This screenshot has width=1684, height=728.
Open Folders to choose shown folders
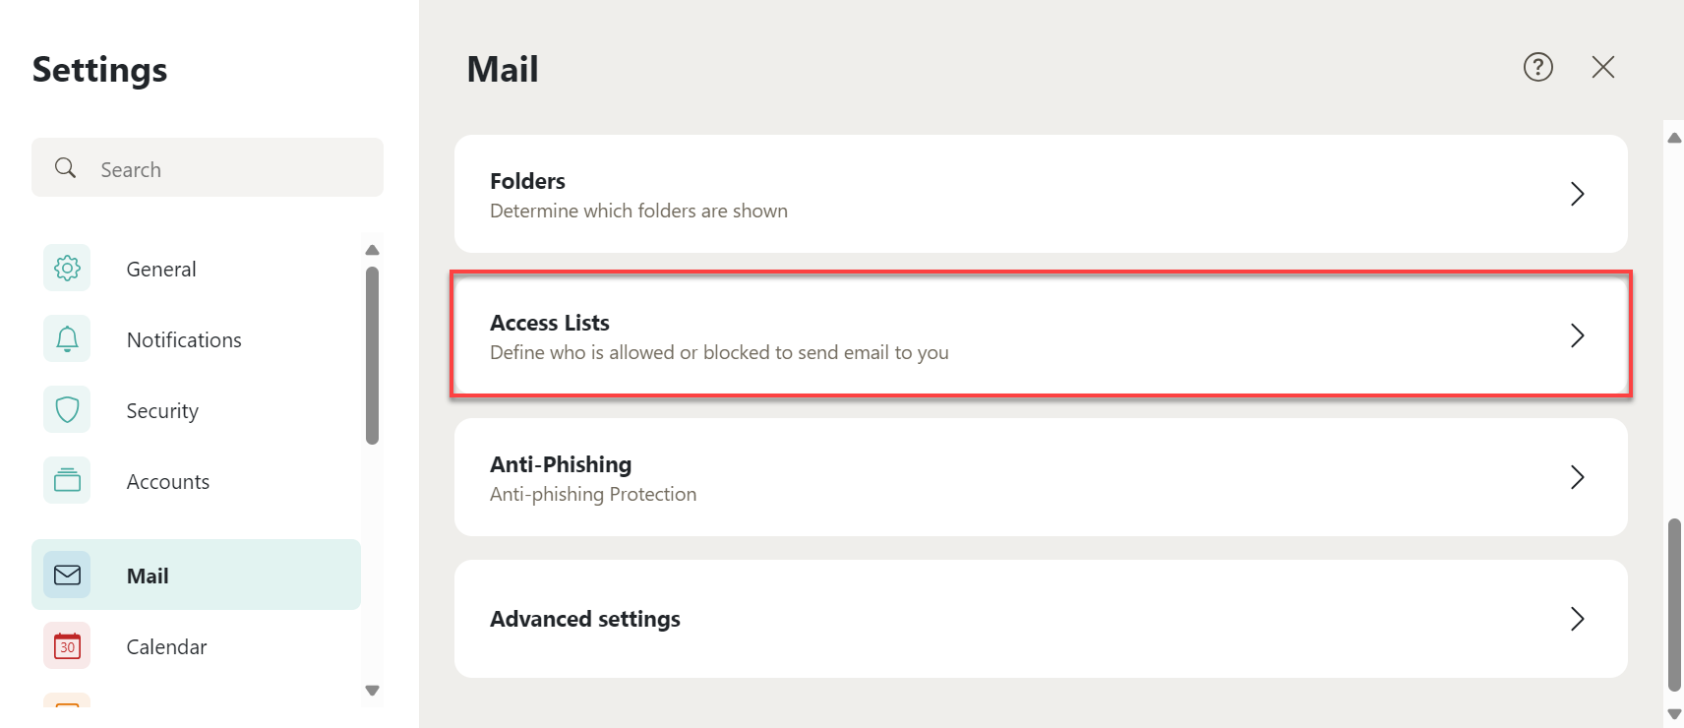pyautogui.click(x=527, y=180)
